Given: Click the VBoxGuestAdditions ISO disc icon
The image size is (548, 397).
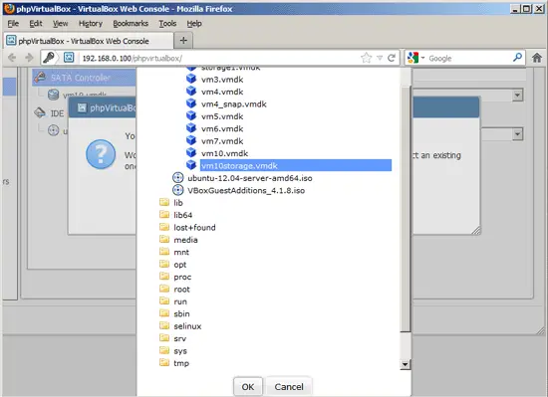Looking at the screenshot, I should pyautogui.click(x=178, y=190).
